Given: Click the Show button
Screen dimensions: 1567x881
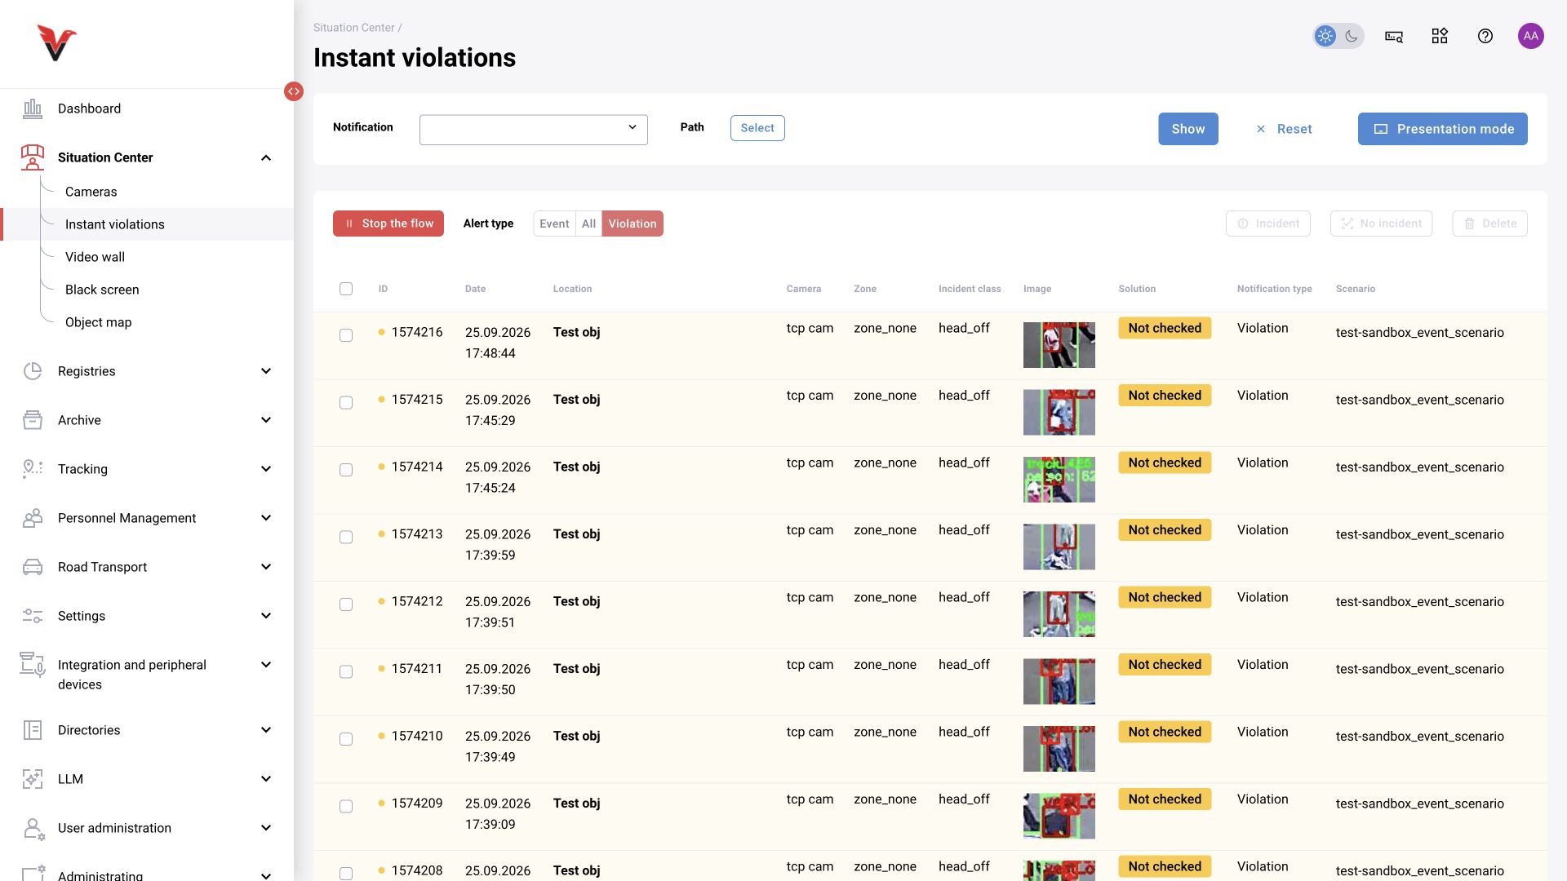Looking at the screenshot, I should (x=1188, y=129).
